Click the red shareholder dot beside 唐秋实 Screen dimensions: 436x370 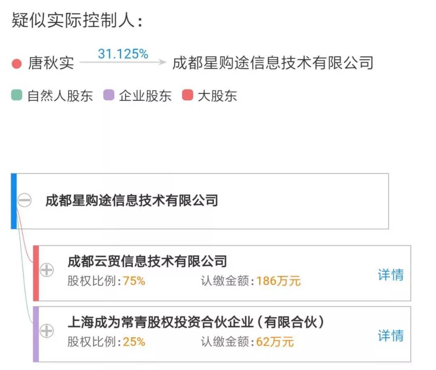[17, 64]
